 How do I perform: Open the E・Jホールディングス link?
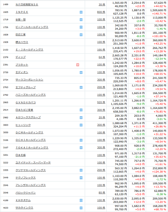(x=29, y=50)
